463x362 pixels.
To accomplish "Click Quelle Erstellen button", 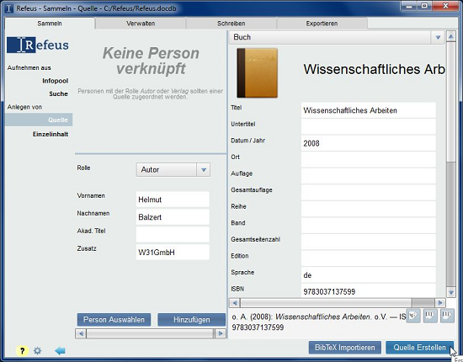I will (419, 348).
